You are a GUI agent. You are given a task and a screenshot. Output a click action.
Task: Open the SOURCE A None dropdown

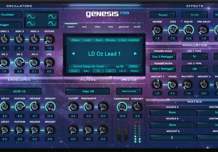tap(172, 112)
